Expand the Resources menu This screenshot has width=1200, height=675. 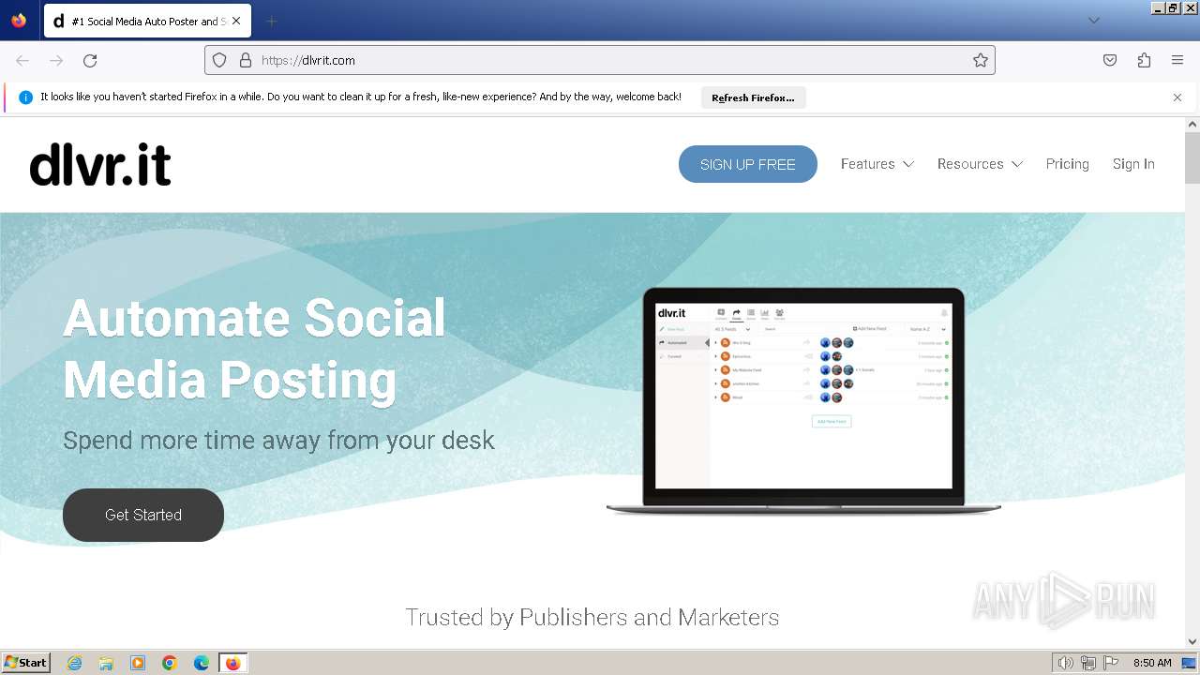tap(980, 164)
